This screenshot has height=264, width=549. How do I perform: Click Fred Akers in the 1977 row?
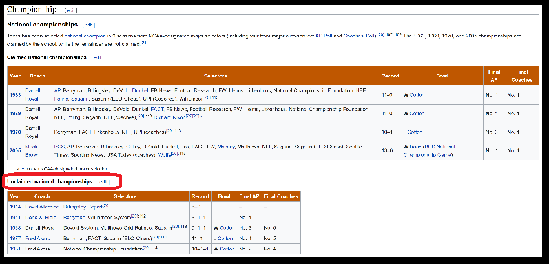[x=36, y=238]
